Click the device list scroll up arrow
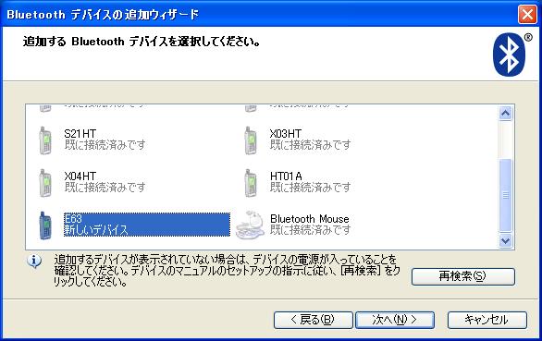 [505, 114]
